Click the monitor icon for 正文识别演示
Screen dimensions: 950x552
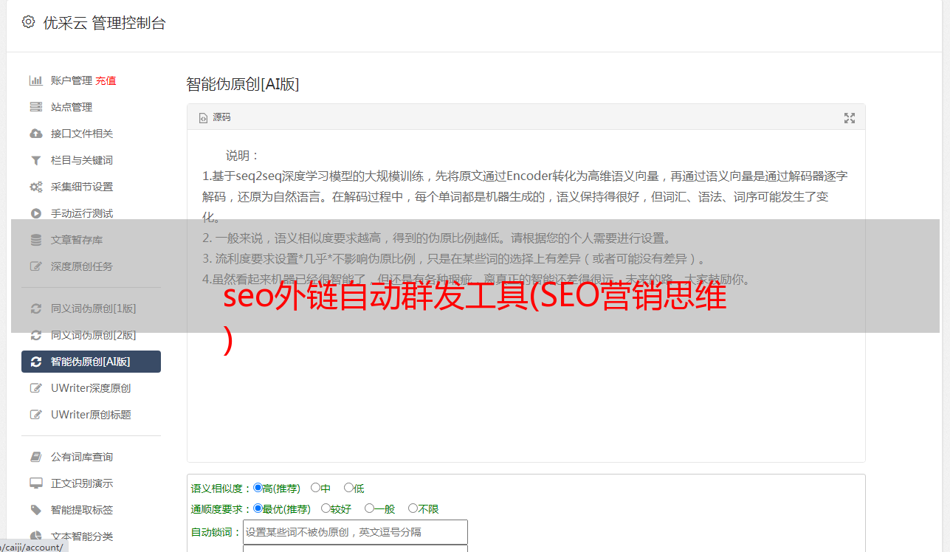coord(35,483)
